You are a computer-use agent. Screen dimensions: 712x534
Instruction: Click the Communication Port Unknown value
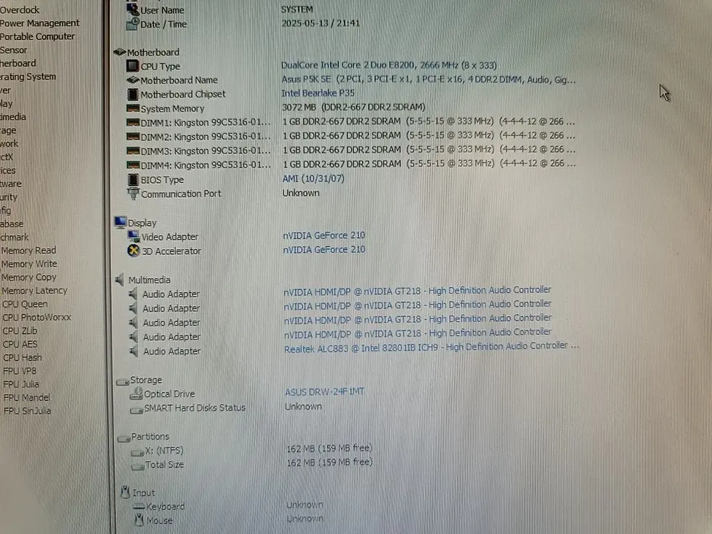tap(301, 193)
